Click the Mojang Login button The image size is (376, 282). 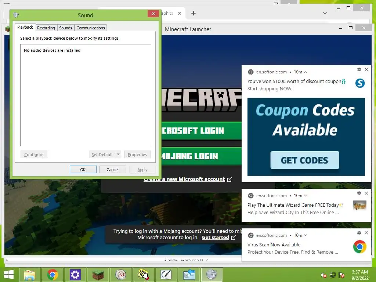click(202, 156)
